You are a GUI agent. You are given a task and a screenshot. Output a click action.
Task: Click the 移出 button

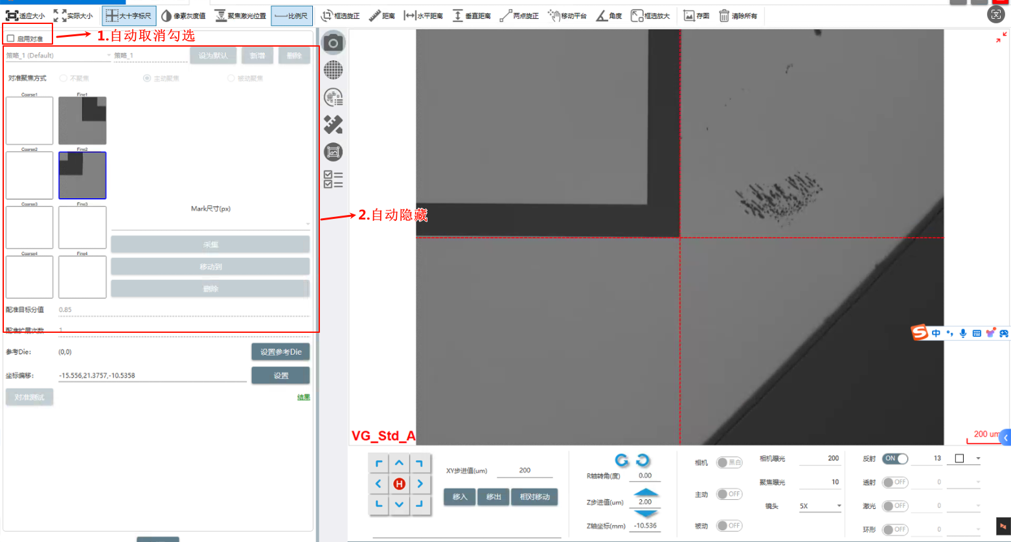(494, 497)
